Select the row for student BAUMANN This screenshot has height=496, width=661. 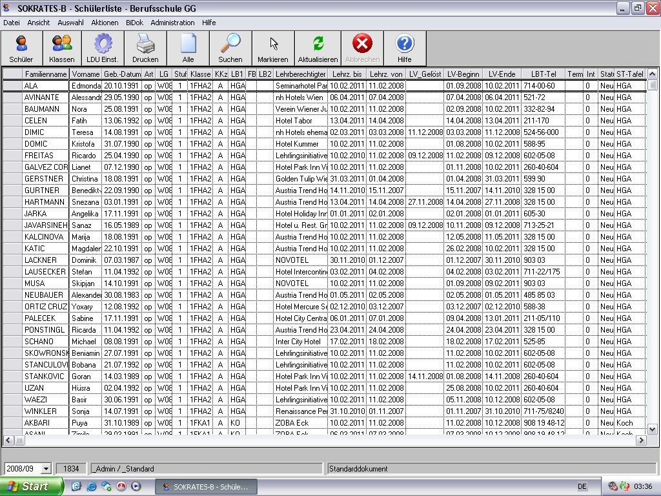42,109
